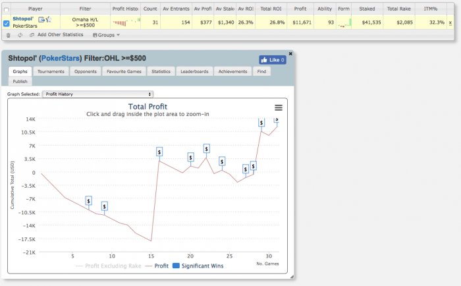Click the export icon next to Shtopol' name
Screen dimensions: 461x286
(x=41, y=19)
